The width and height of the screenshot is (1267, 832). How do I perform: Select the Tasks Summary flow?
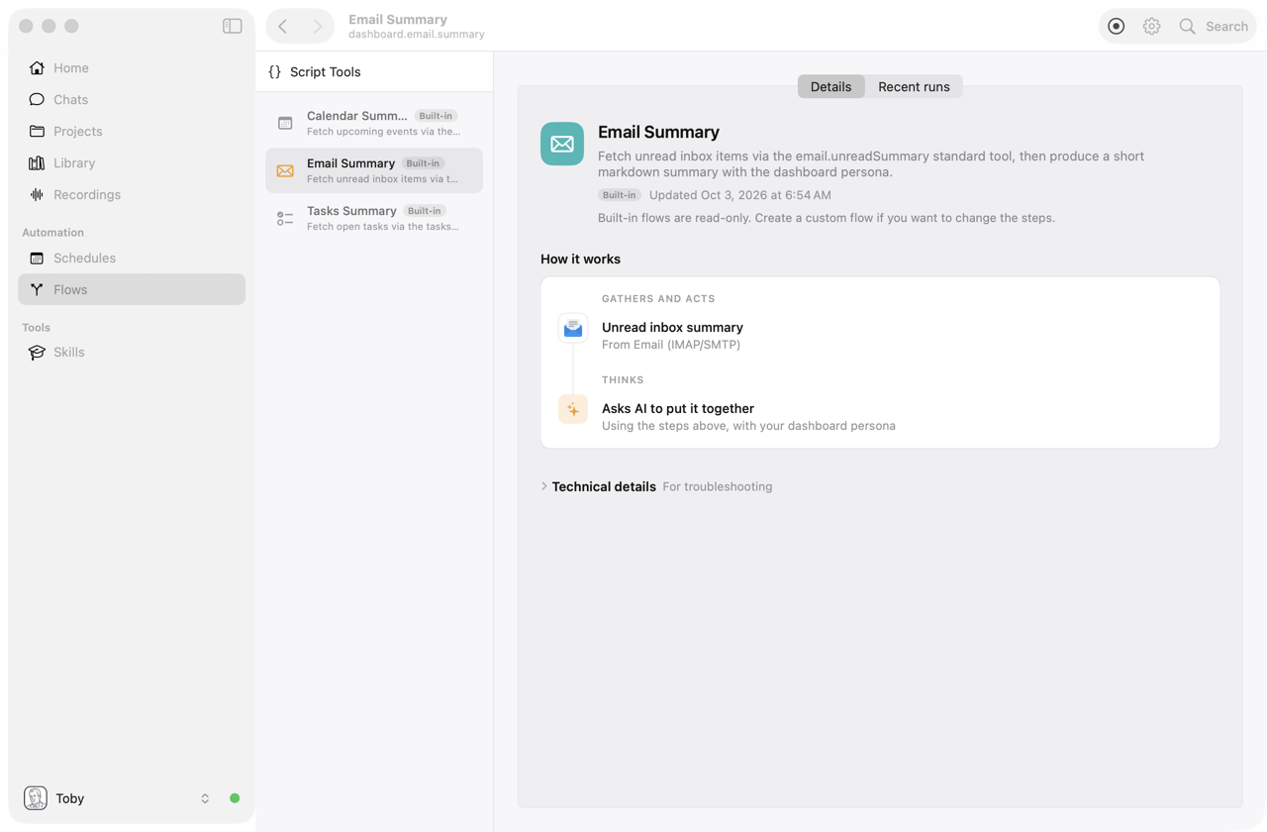tap(374, 218)
